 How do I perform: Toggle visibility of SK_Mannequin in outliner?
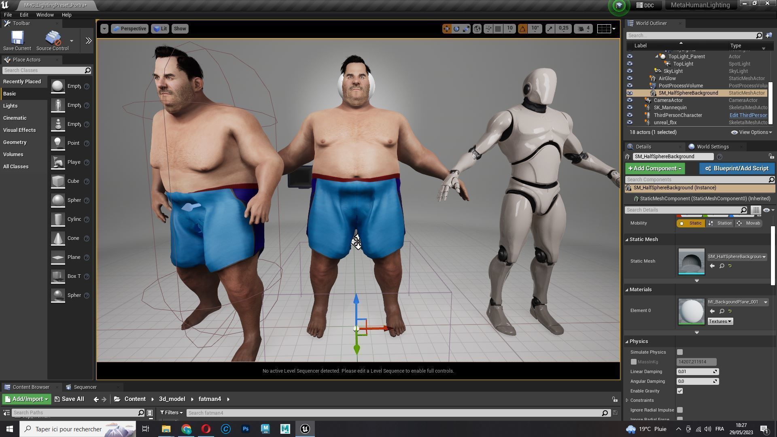630,108
